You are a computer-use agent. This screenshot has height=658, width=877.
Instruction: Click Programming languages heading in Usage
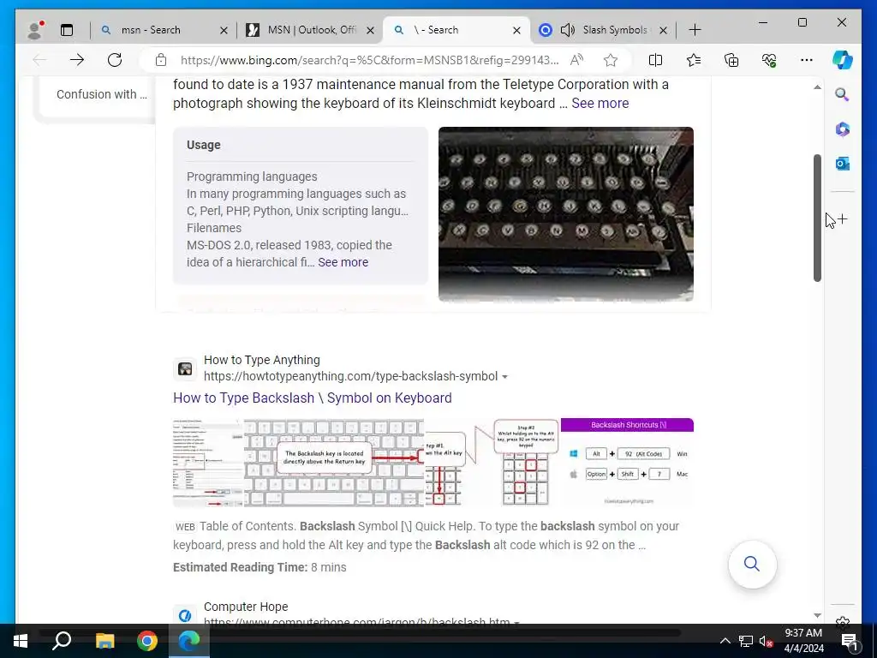pos(252,176)
